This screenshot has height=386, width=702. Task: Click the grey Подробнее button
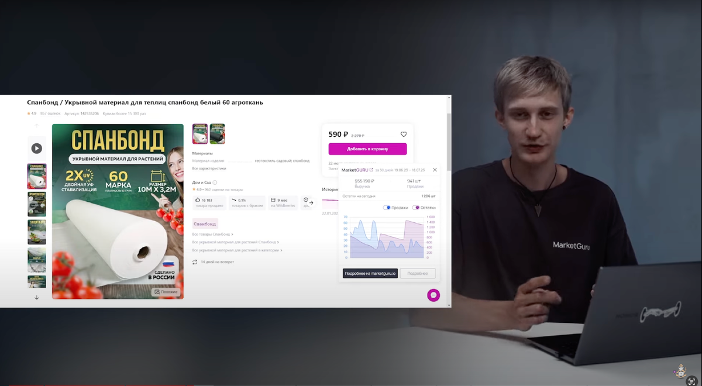coord(418,273)
